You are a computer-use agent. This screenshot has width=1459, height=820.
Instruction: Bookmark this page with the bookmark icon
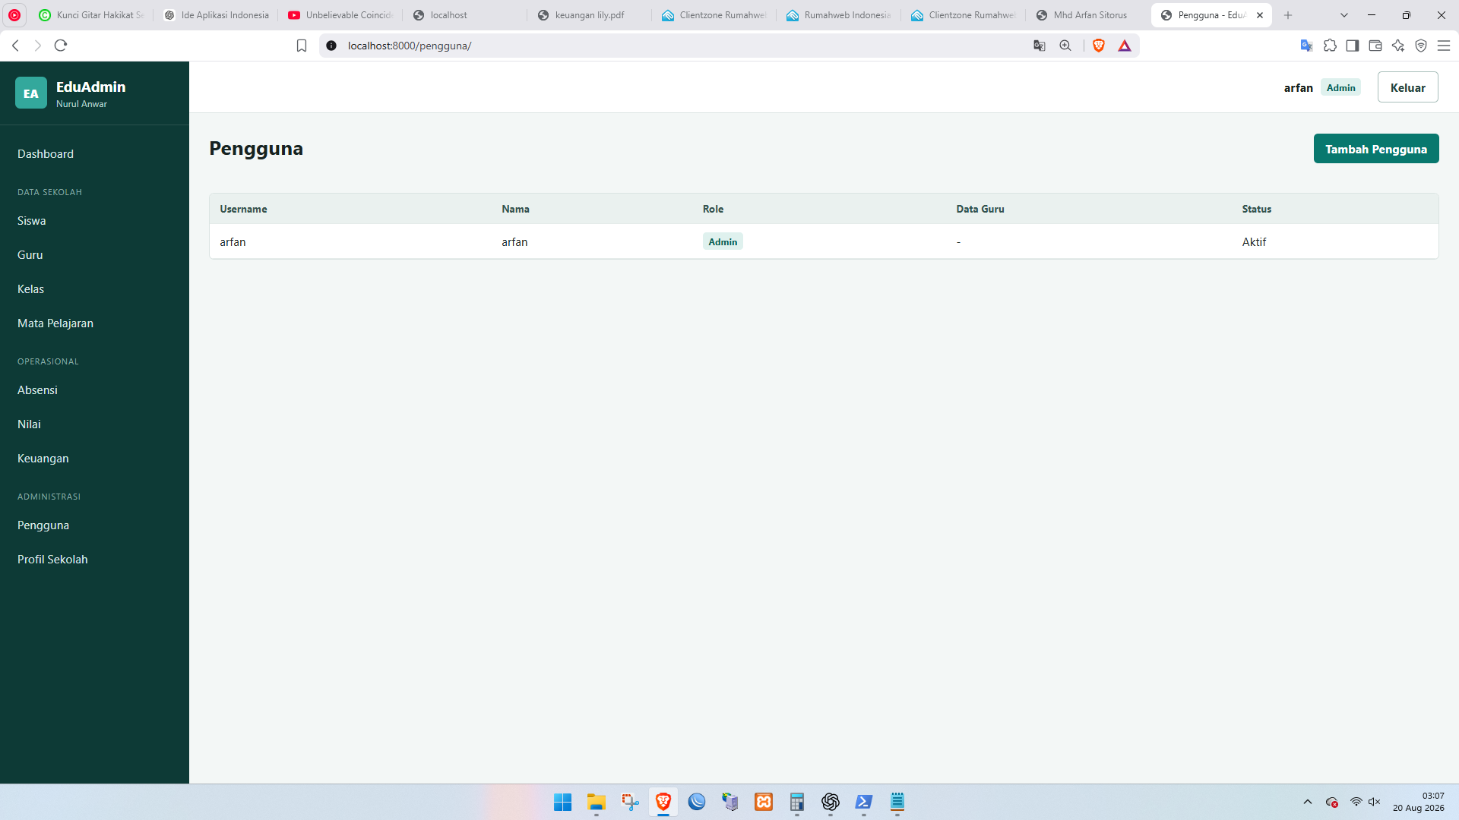click(x=302, y=46)
